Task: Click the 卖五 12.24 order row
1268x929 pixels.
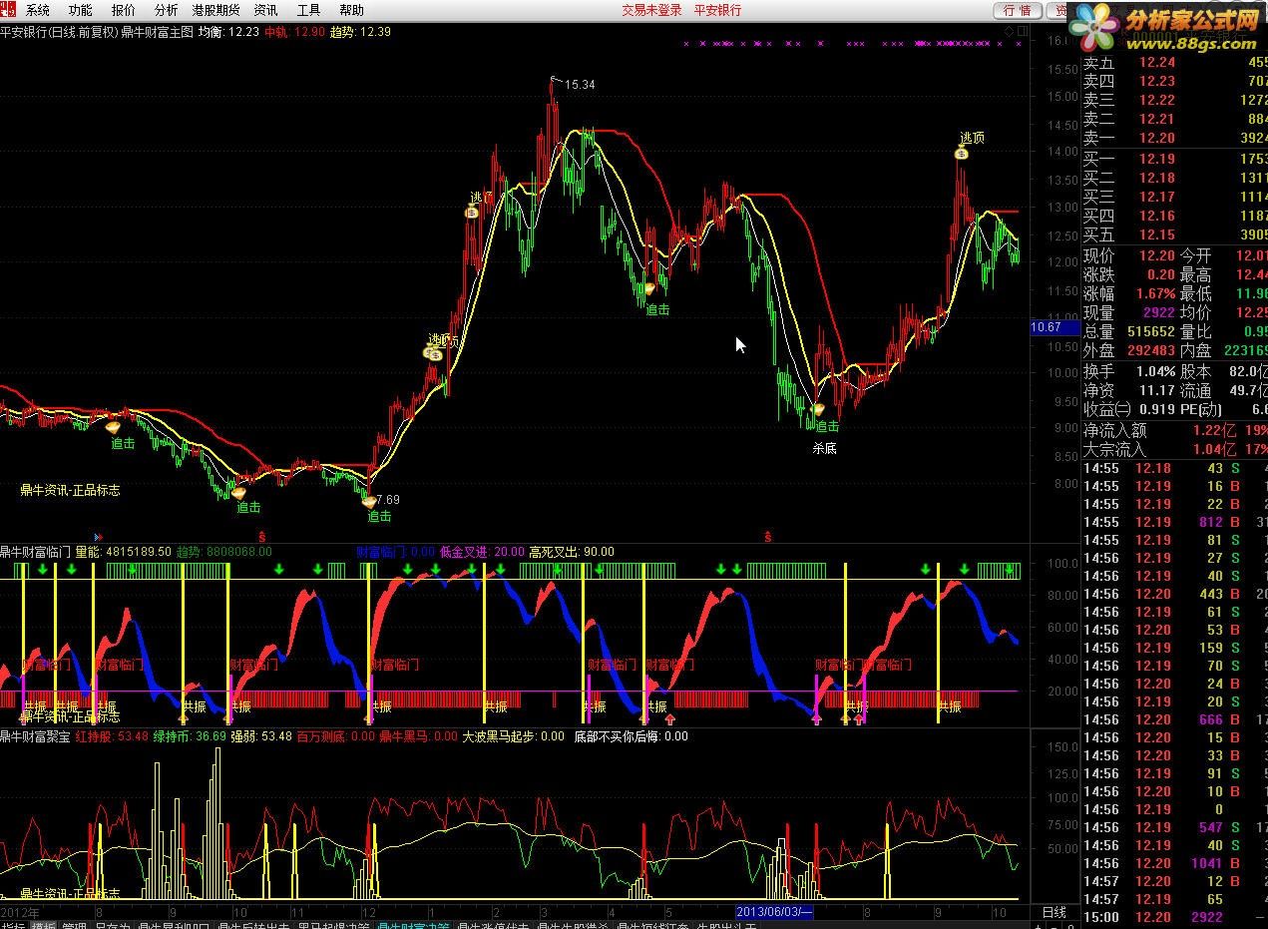Action: 1175,62
